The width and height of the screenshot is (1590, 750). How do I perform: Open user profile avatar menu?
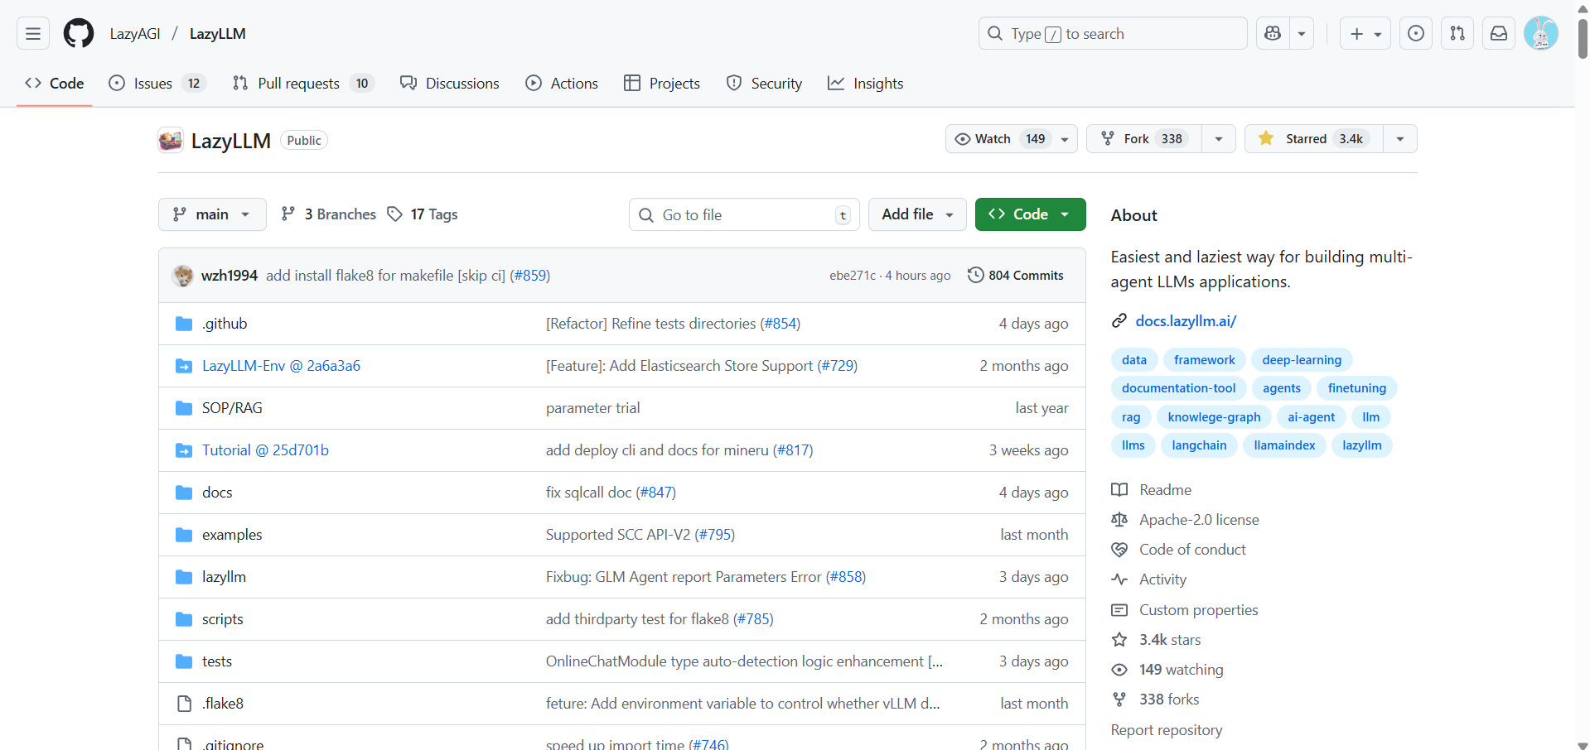pyautogui.click(x=1541, y=34)
